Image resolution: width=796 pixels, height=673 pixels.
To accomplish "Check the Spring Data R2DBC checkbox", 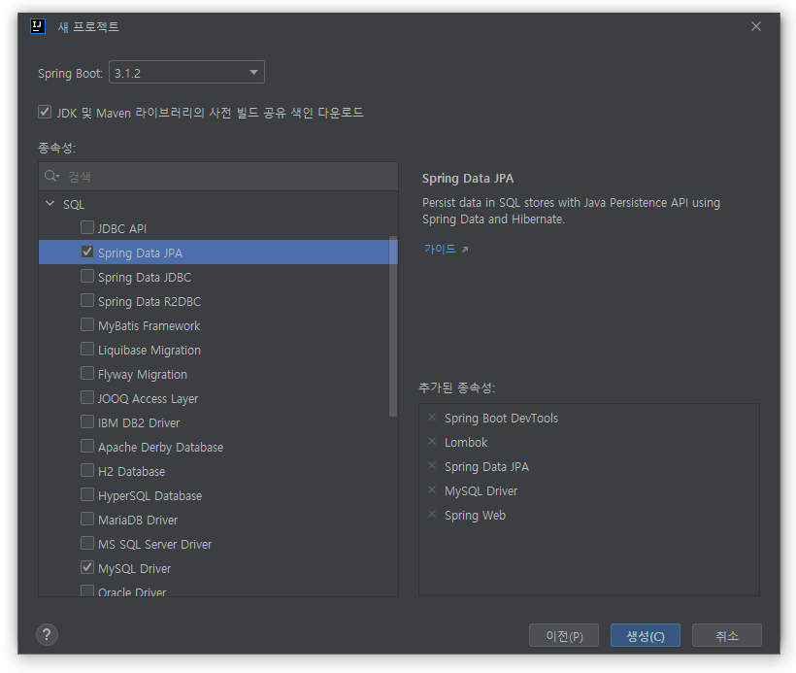I will (87, 300).
